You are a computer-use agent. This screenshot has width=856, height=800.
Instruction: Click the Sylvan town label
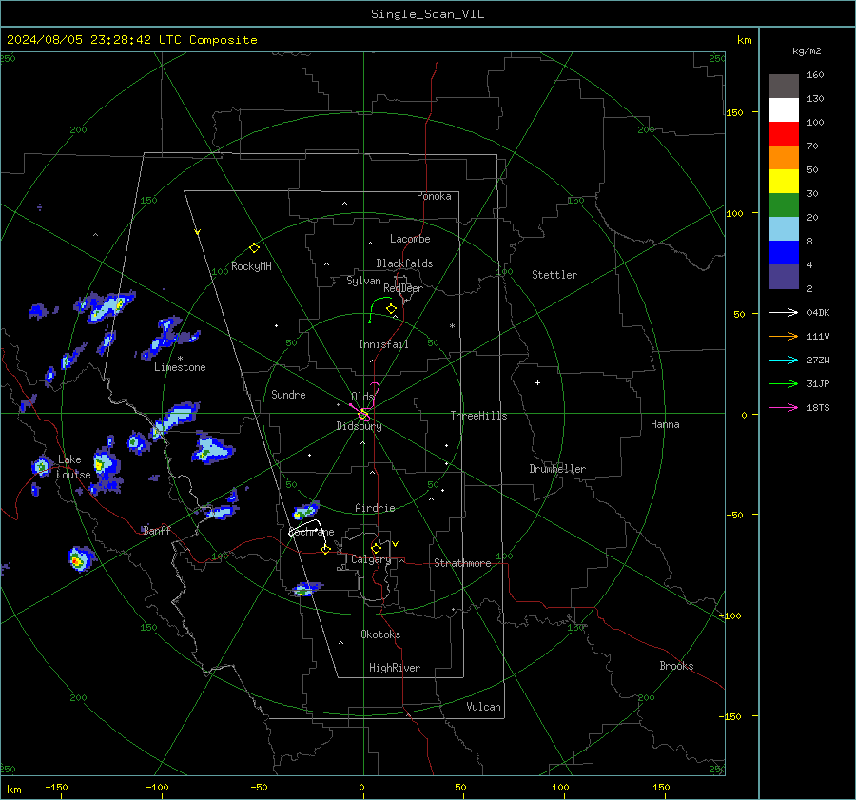(363, 281)
